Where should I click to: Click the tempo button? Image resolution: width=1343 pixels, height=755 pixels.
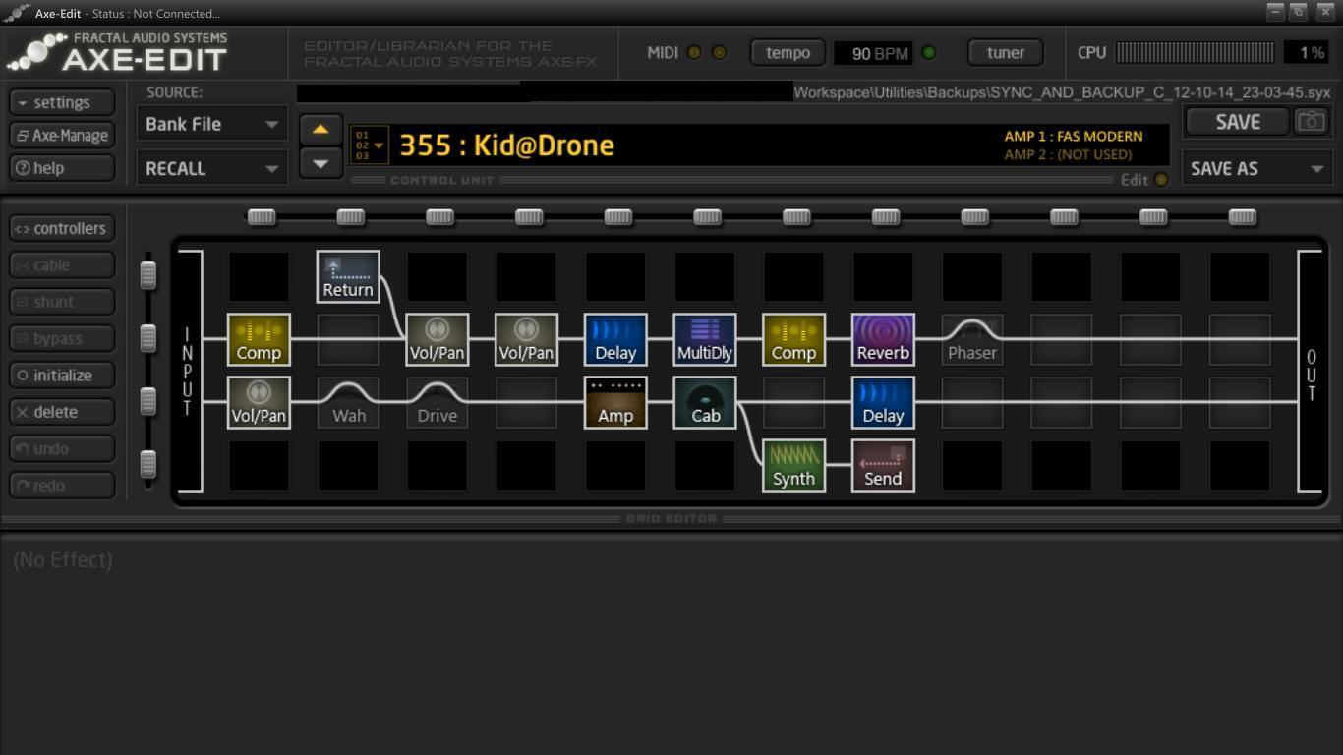click(x=788, y=53)
